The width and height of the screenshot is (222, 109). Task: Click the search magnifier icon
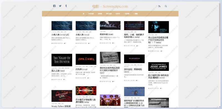pos(166,6)
